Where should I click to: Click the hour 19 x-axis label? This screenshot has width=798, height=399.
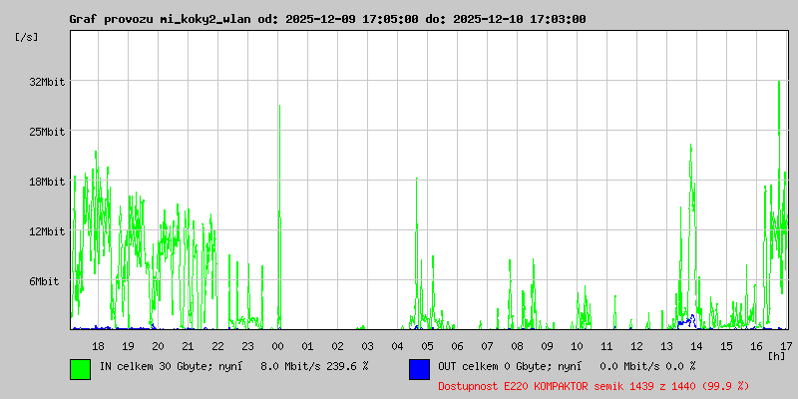129,346
